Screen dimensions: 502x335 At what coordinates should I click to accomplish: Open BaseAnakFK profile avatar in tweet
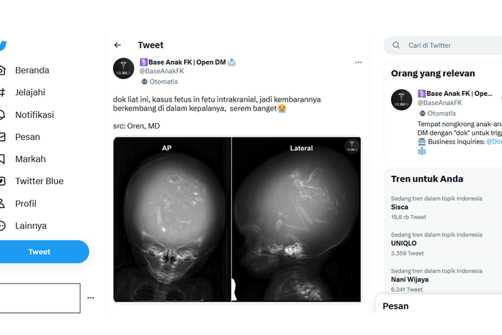[x=124, y=68]
